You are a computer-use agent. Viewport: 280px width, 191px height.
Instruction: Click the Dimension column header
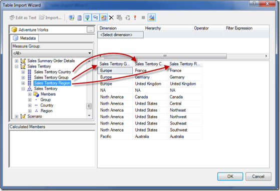(121, 28)
